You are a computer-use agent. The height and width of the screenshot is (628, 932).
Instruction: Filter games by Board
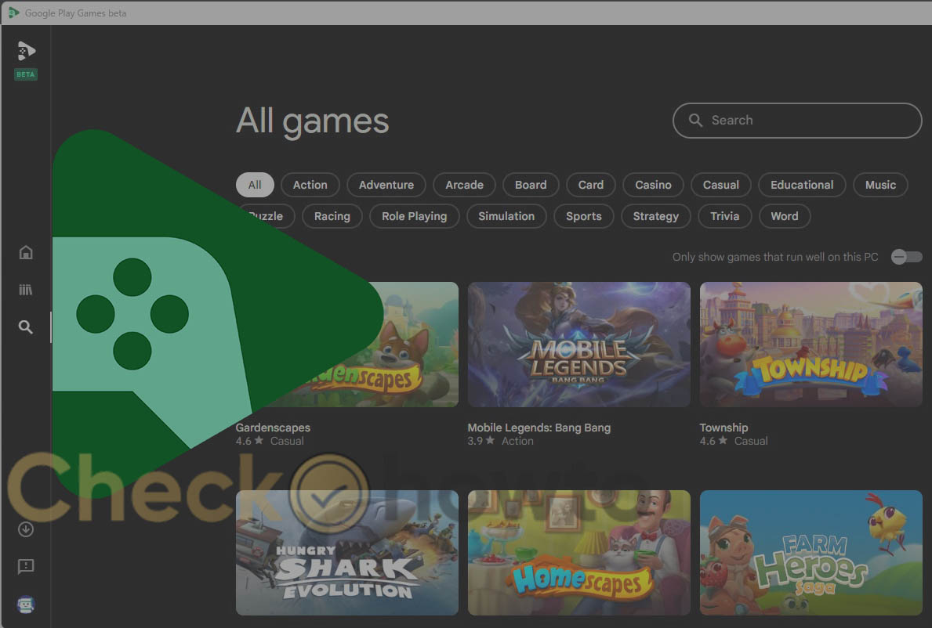click(530, 185)
